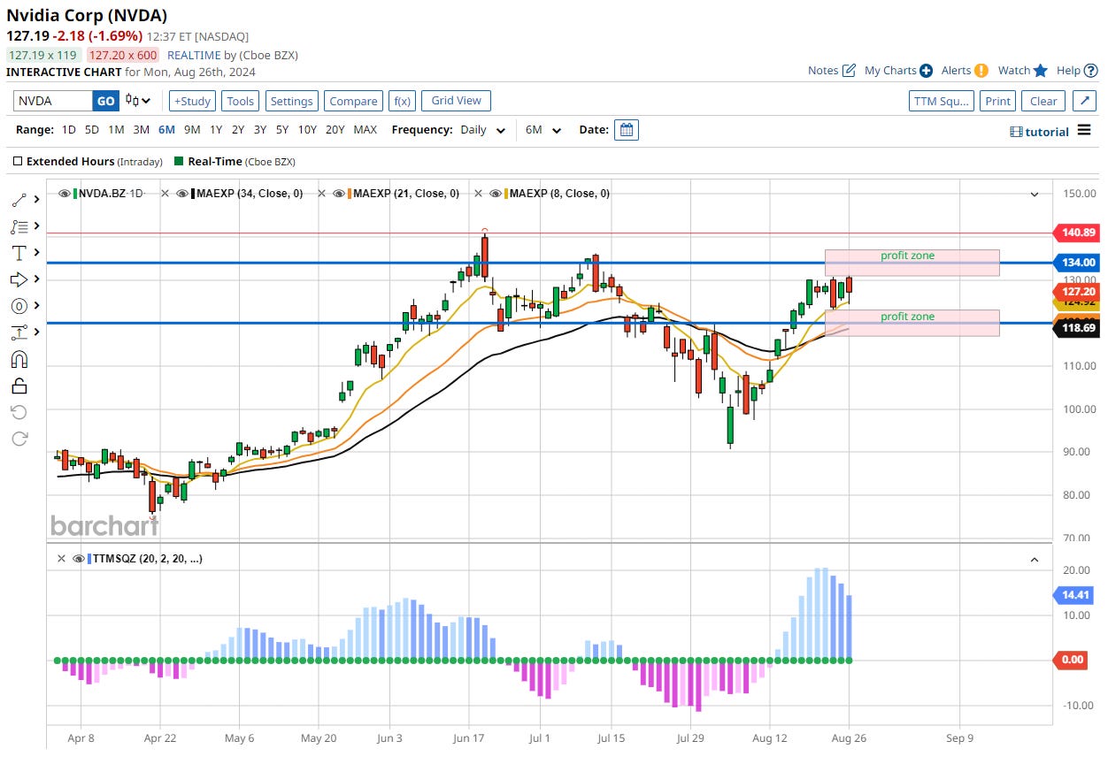
Task: Click the Print button
Action: click(x=997, y=101)
